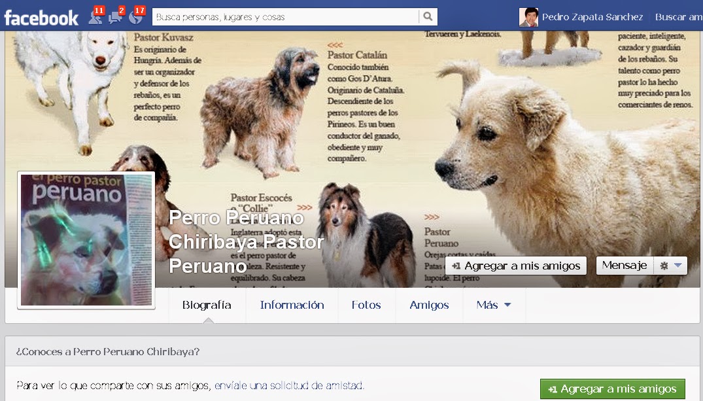The width and height of the screenshot is (703, 401).
Task: Click the search magnifying glass icon
Action: coord(427,16)
